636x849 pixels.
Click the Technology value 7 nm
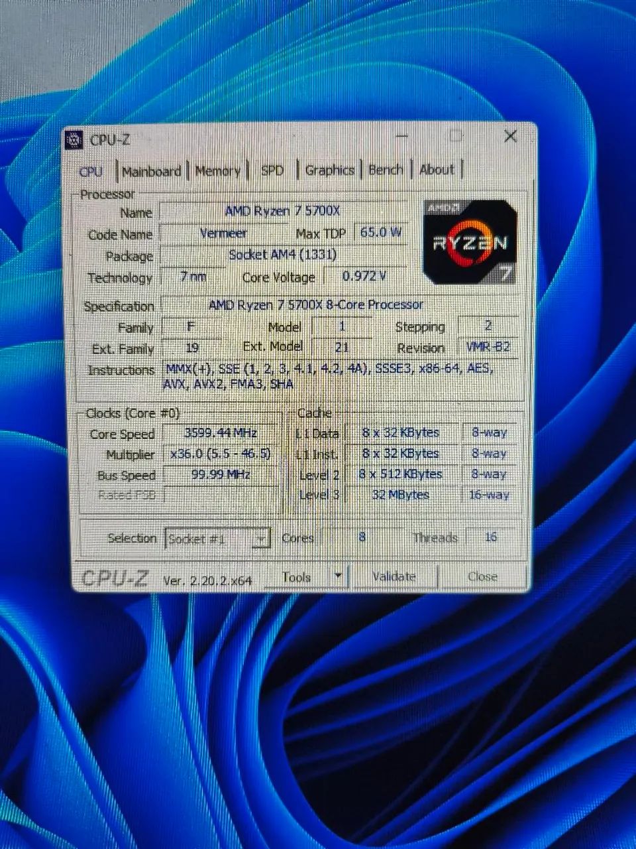coord(193,277)
